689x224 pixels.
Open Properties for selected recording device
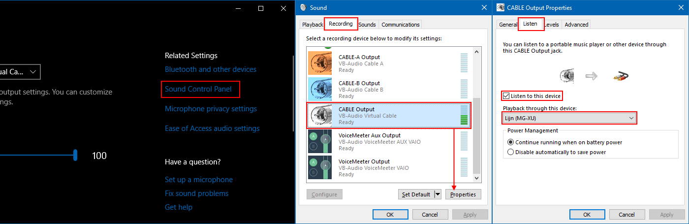pyautogui.click(x=463, y=194)
